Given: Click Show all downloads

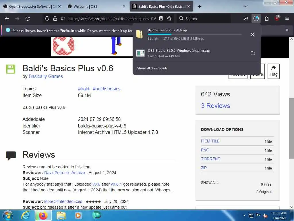Looking at the screenshot, I should tap(152, 68).
